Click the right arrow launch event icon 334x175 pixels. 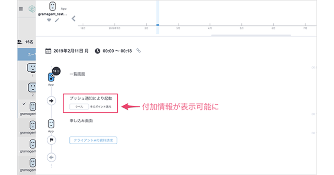(51, 101)
